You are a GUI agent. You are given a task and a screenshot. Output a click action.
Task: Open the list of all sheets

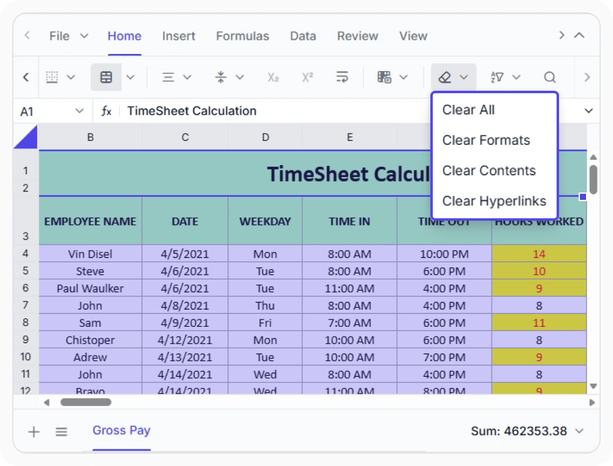click(61, 432)
